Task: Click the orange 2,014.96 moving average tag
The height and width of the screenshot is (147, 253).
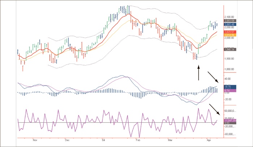Action: click(x=230, y=35)
